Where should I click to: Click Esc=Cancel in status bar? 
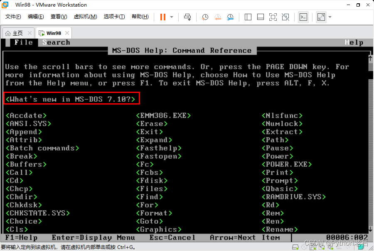(172, 237)
